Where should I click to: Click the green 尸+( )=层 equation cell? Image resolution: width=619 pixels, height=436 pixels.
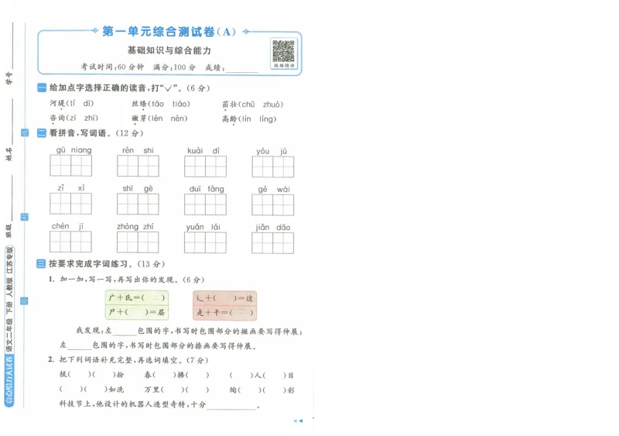pyautogui.click(x=137, y=312)
